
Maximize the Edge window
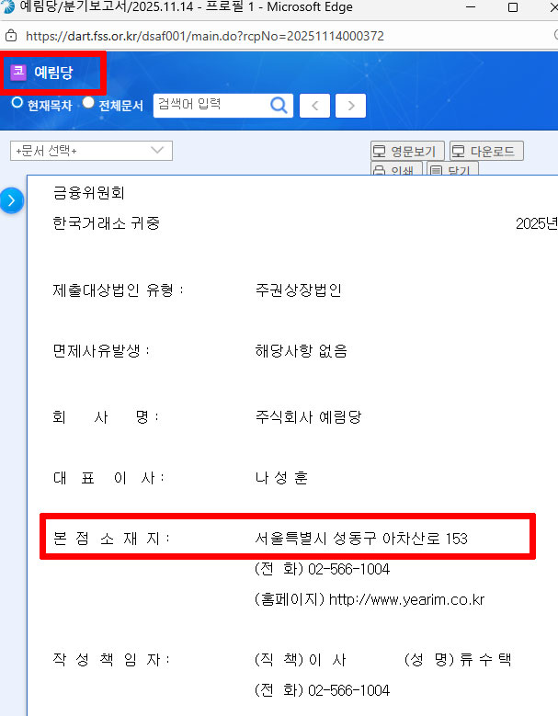(513, 7)
